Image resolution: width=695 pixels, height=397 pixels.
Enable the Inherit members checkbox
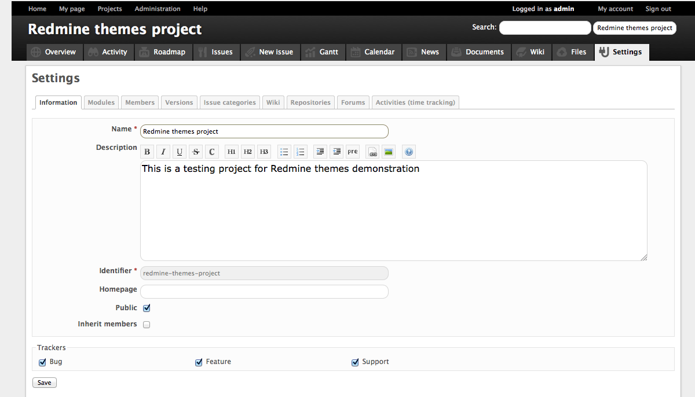tap(147, 325)
